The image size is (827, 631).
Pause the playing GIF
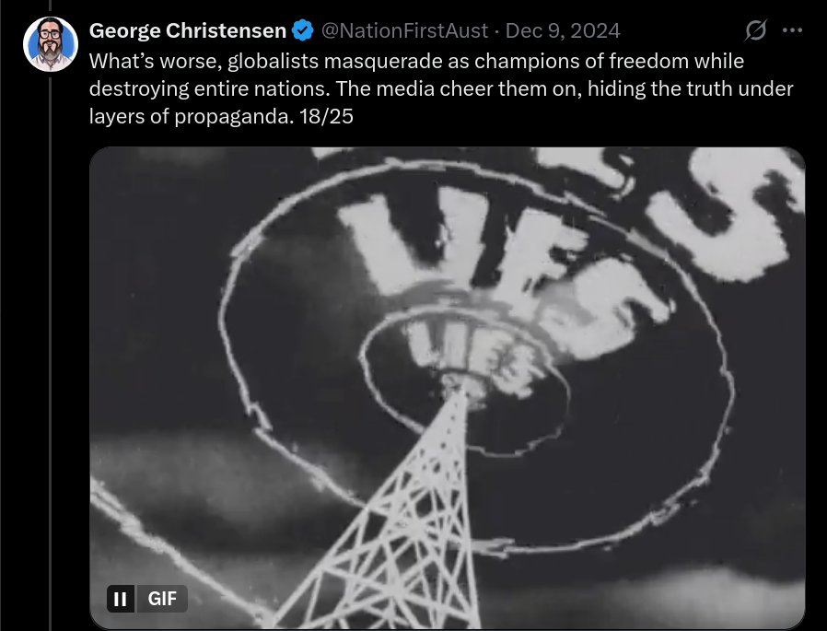(x=121, y=599)
